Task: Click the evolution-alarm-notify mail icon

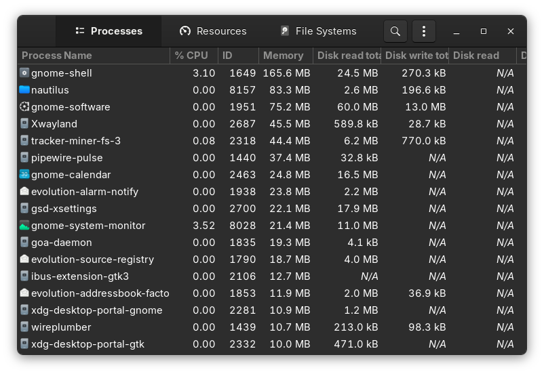Action: click(24, 191)
